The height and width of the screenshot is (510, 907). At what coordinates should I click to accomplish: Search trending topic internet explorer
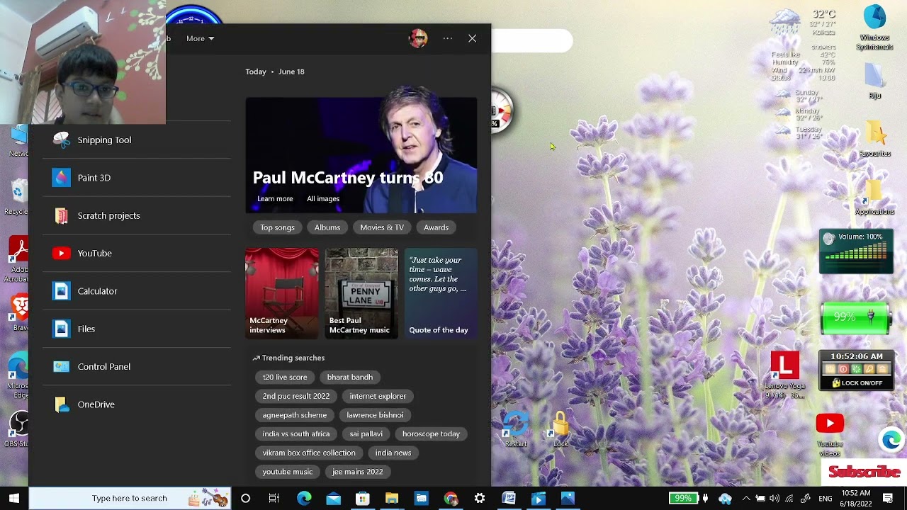click(378, 397)
